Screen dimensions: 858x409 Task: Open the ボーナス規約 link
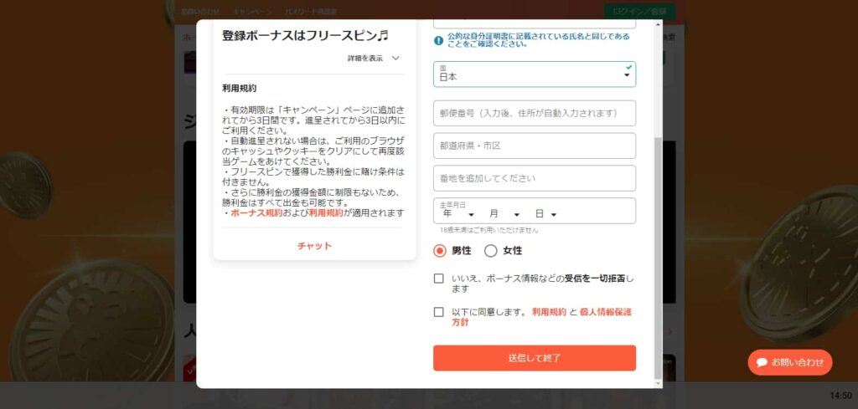tap(256, 213)
